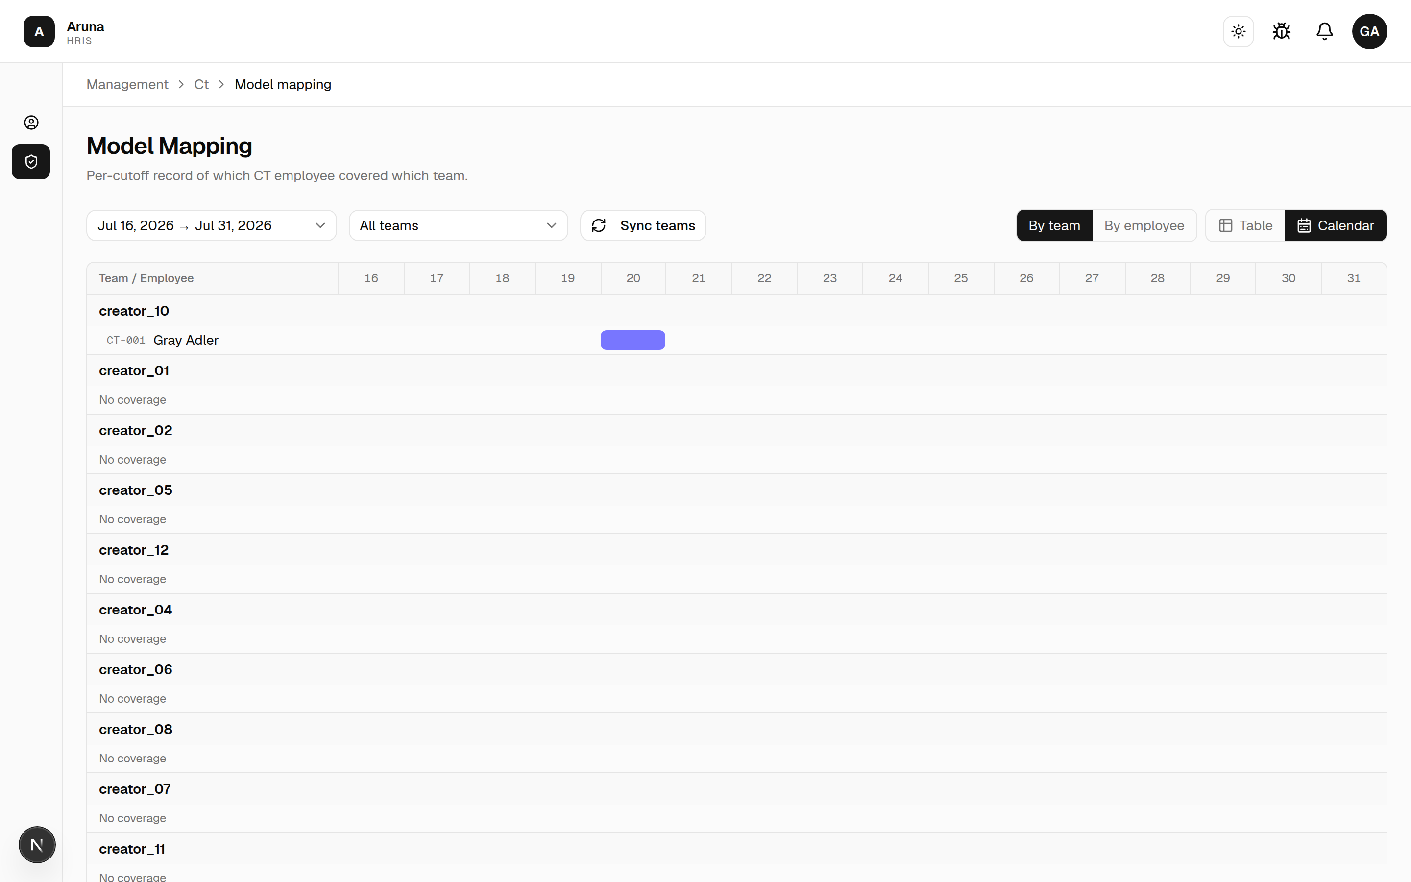Select the shield management sidebar icon
The image size is (1411, 882).
(x=31, y=162)
